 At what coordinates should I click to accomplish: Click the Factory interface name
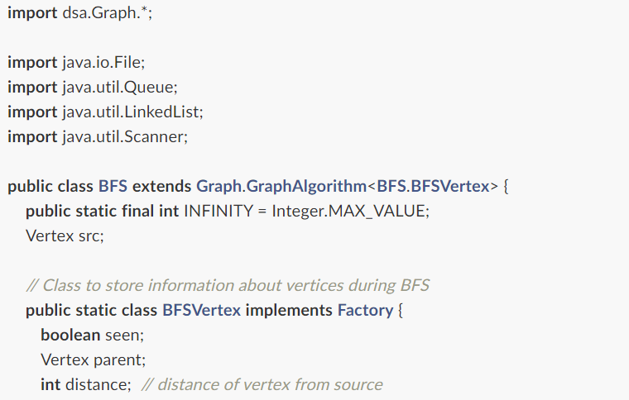[366, 311]
